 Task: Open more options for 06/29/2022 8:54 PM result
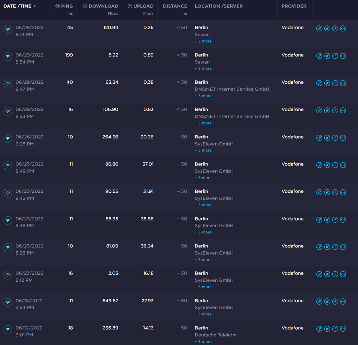click(x=343, y=56)
